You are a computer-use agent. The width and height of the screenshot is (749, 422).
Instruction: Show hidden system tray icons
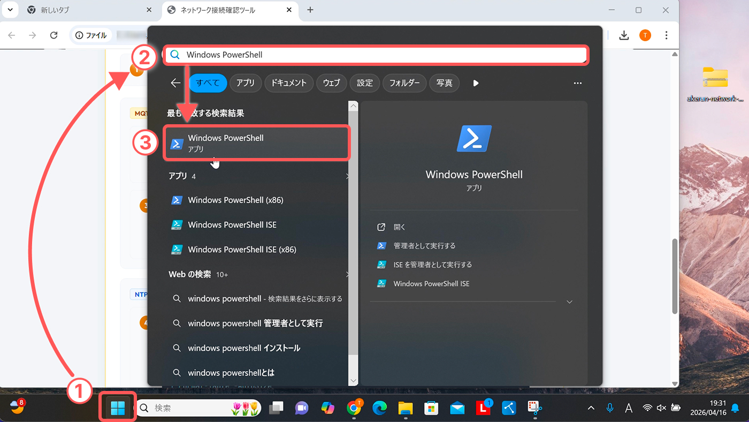pos(591,408)
